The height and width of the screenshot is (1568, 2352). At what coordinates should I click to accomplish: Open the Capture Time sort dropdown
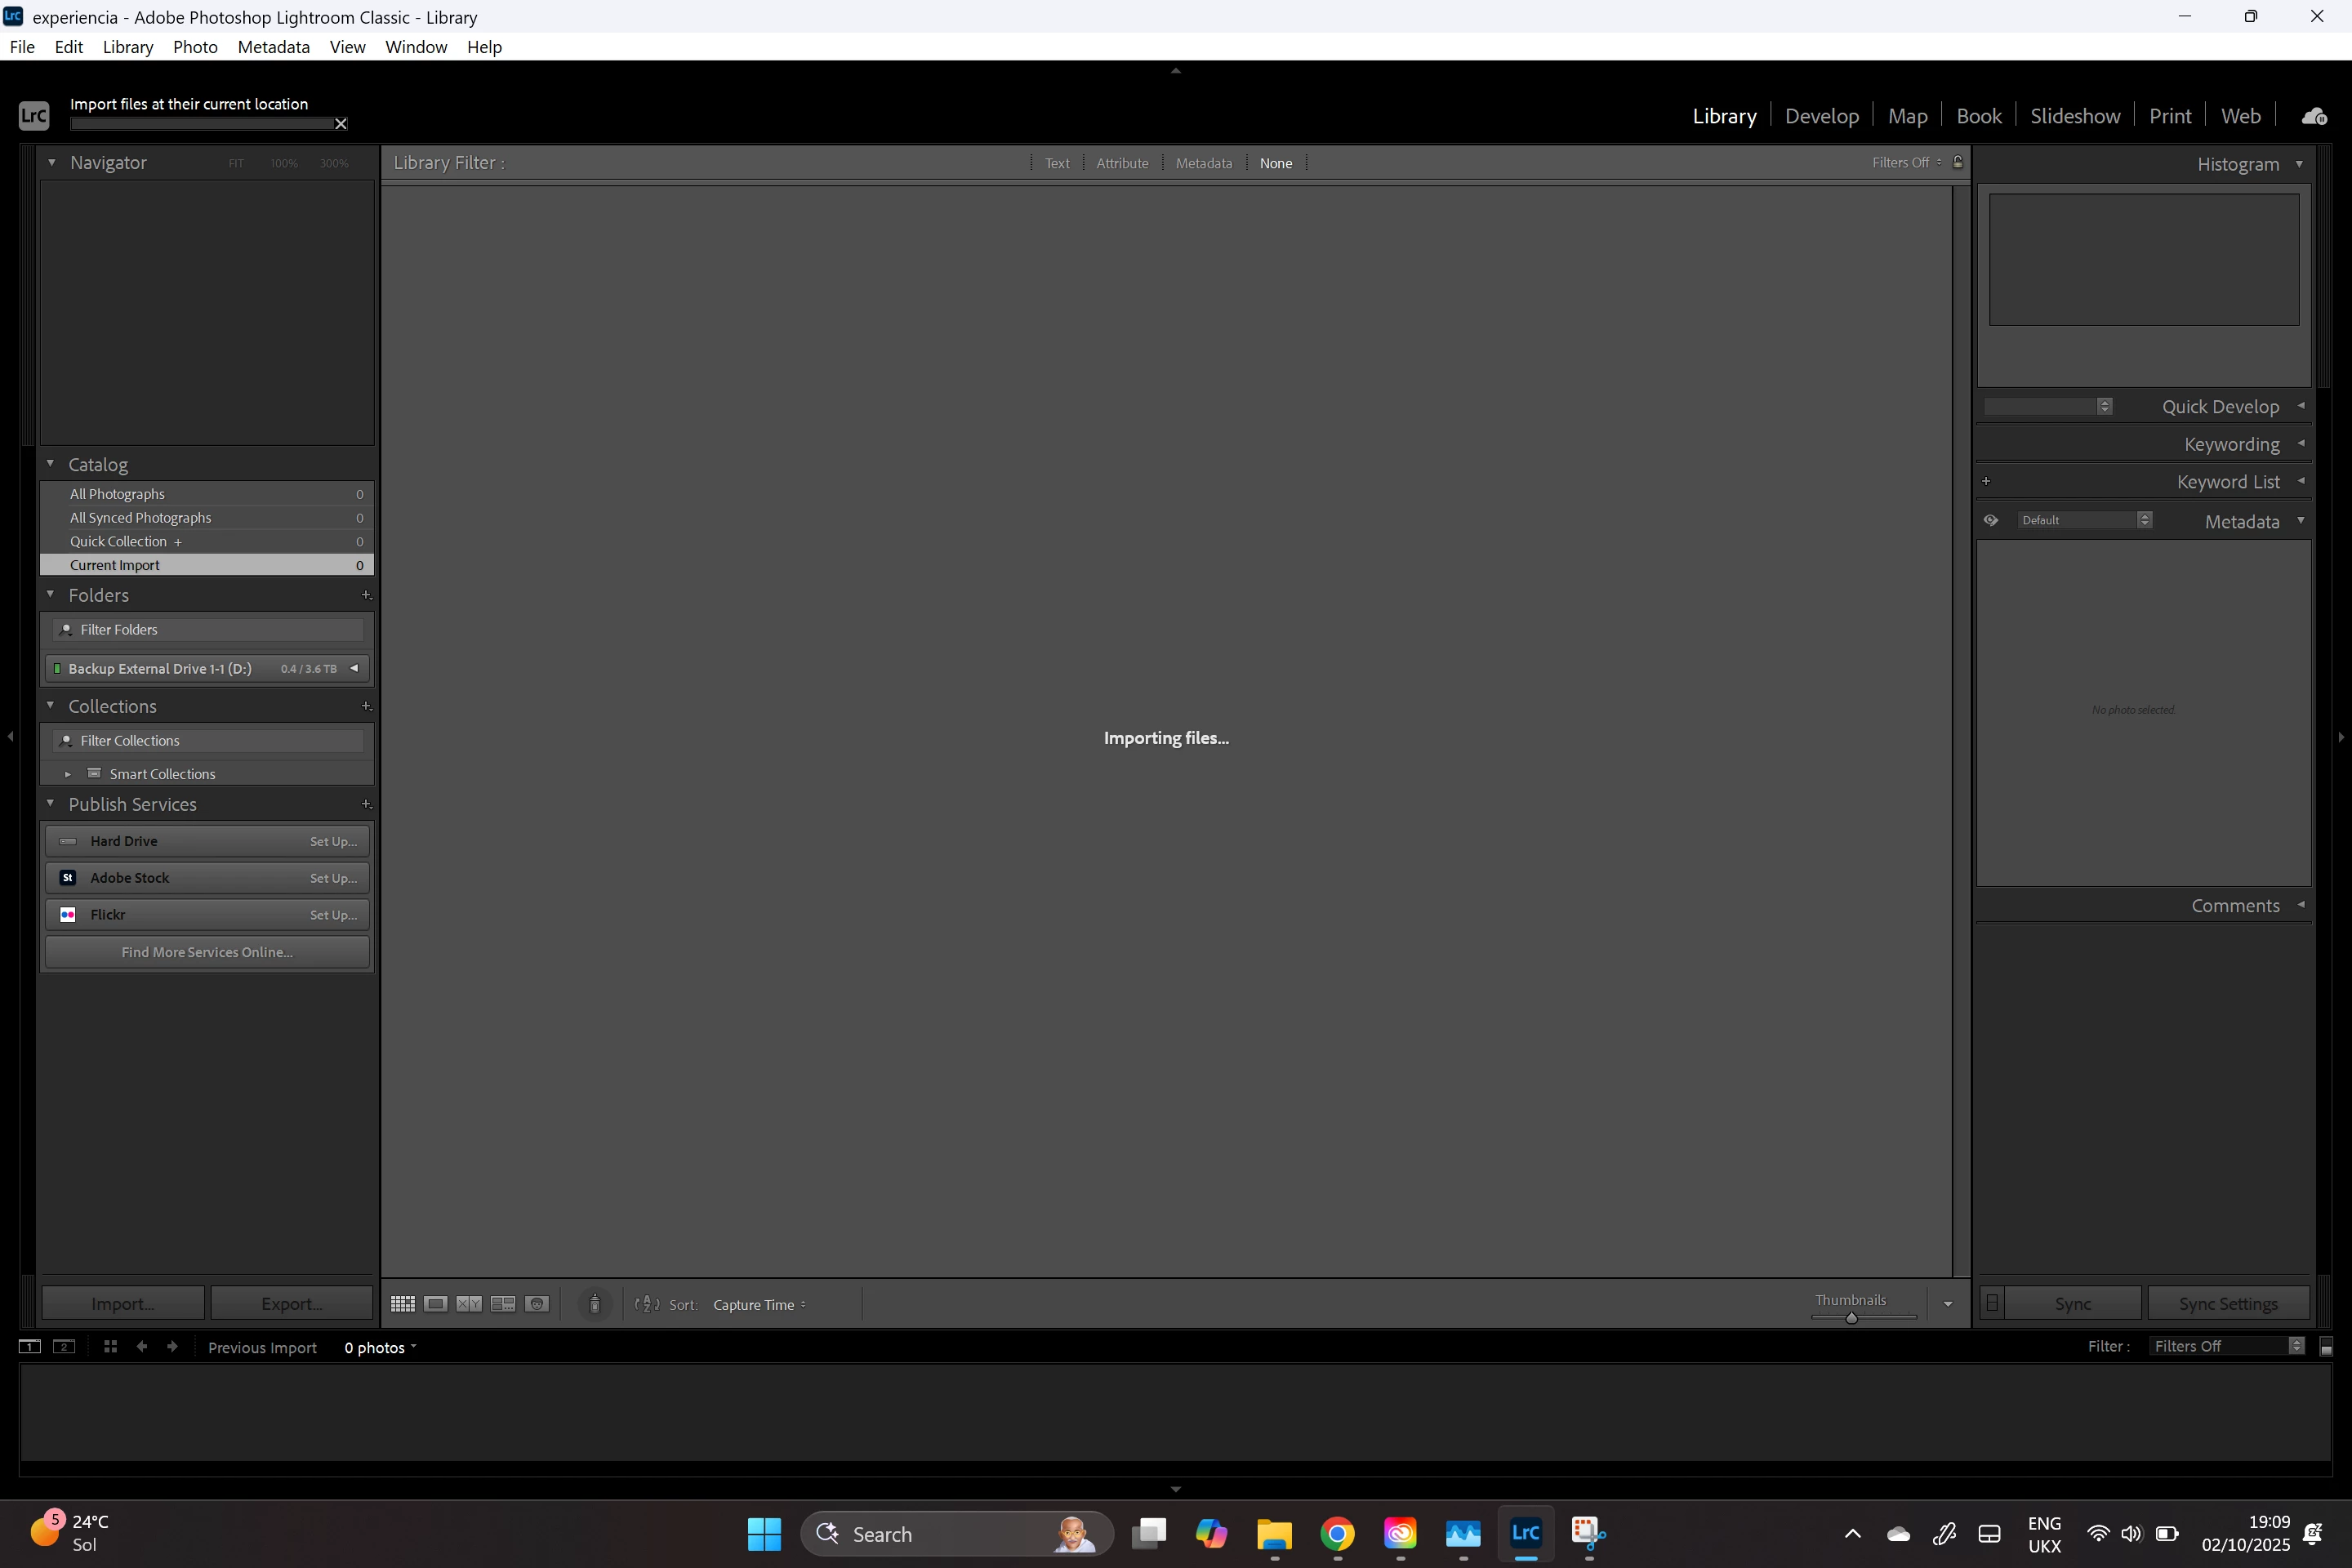(759, 1305)
